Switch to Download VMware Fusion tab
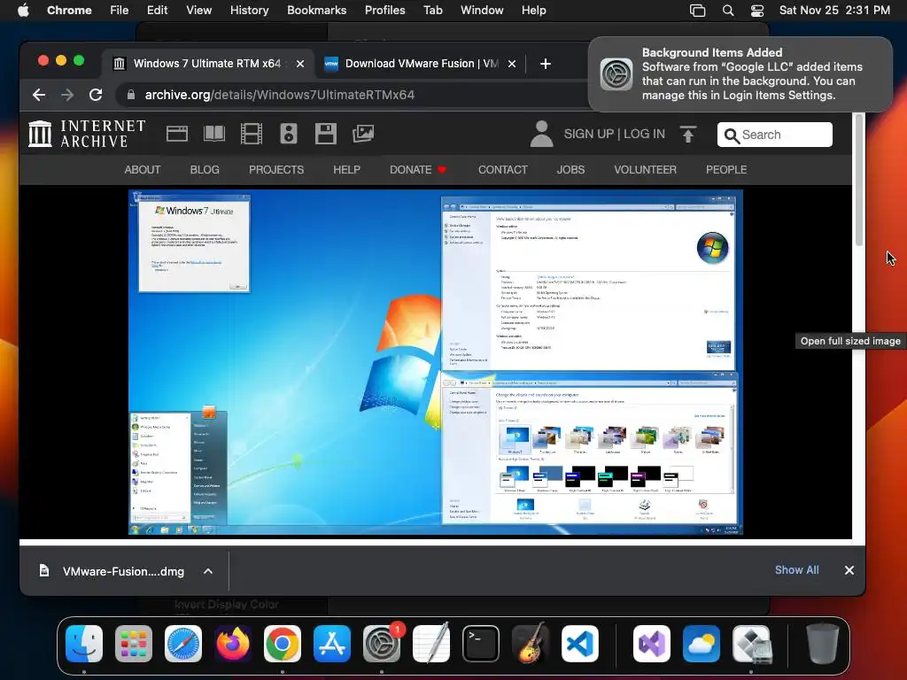The image size is (907, 680). point(420,64)
